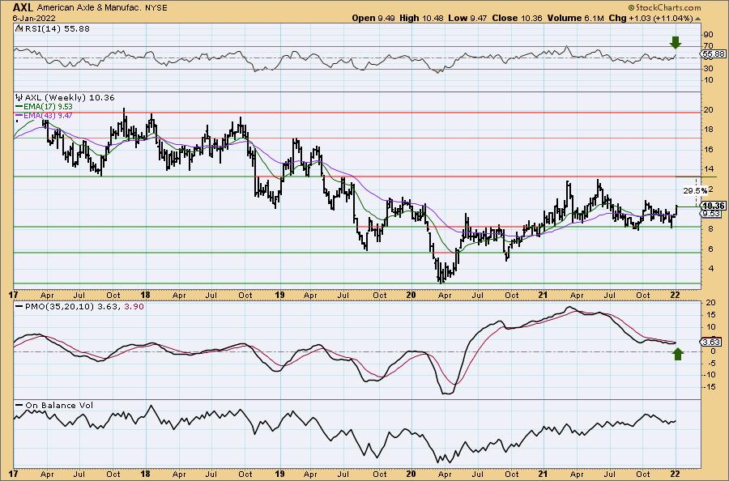The image size is (729, 481).
Task: Click the 3.63 PMO value tag on axis
Action: pos(711,342)
